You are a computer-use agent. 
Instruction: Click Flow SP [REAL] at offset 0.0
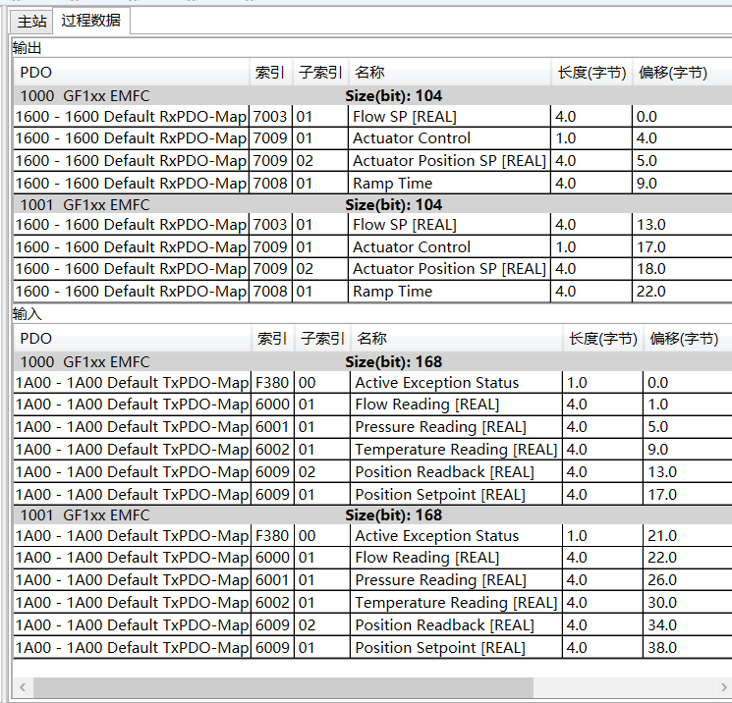pos(404,117)
